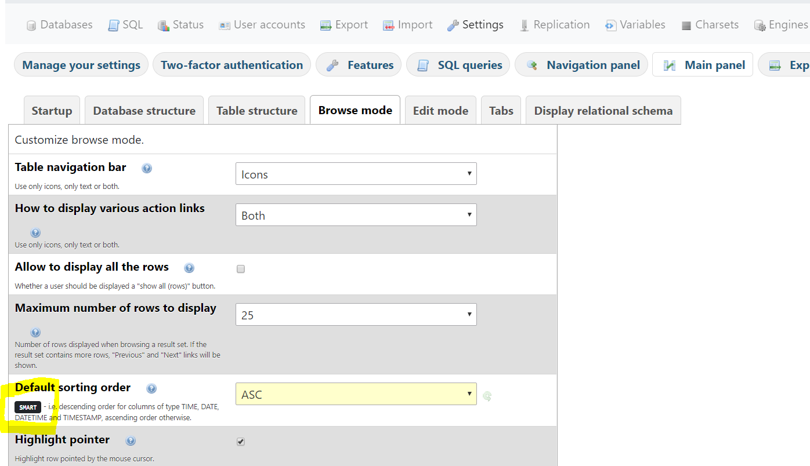Open the Default sorting order dropdown
The width and height of the screenshot is (810, 466).
pos(356,394)
